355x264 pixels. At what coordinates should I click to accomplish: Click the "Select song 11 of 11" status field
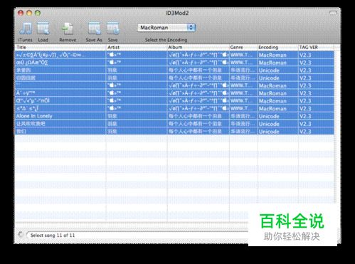point(137,235)
